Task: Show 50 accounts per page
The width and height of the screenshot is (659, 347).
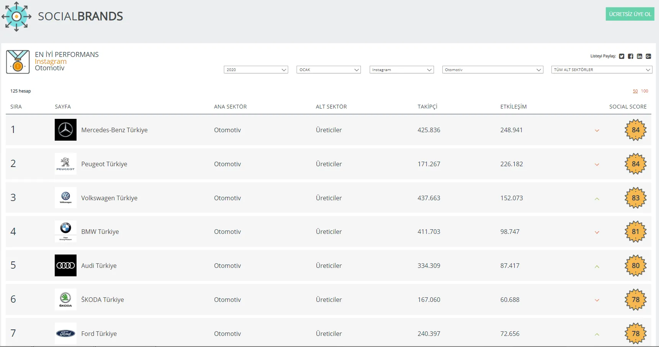Action: tap(635, 91)
